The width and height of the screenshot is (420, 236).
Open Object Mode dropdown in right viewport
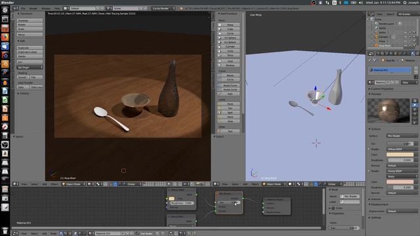[x=274, y=184]
